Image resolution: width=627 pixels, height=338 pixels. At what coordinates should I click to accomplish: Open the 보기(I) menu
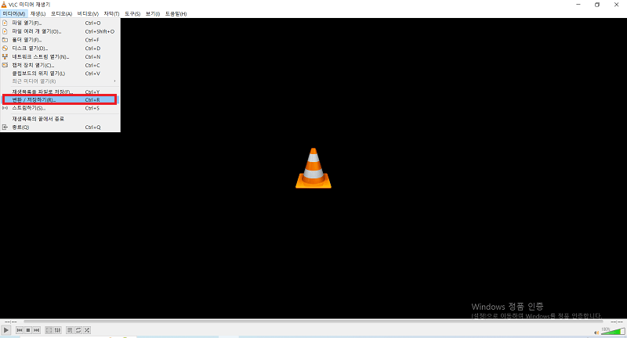pyautogui.click(x=153, y=13)
